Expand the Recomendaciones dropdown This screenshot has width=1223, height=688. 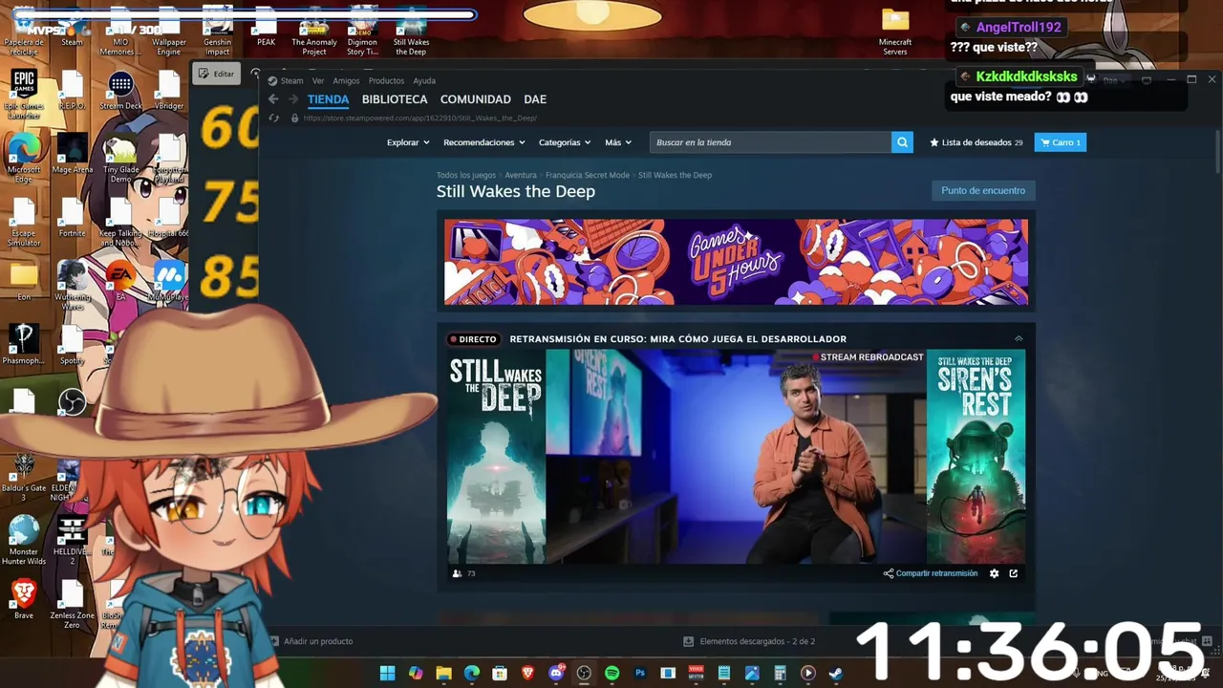point(484,142)
